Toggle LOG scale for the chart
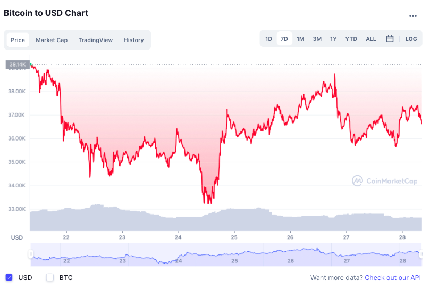This screenshot has height=296, width=430. [411, 39]
